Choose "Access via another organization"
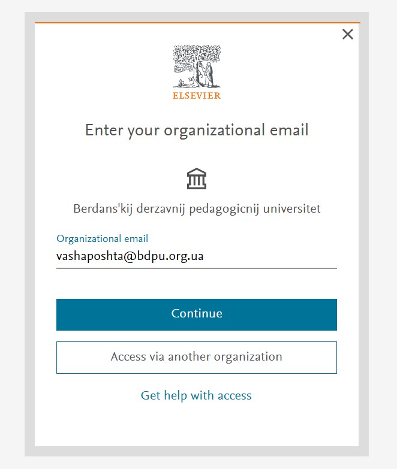The width and height of the screenshot is (397, 469). pyautogui.click(x=197, y=357)
